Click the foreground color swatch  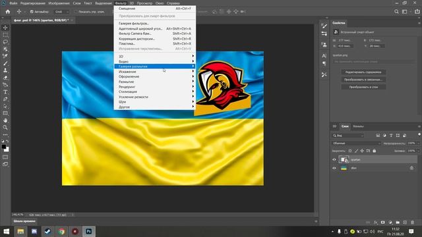3,147
